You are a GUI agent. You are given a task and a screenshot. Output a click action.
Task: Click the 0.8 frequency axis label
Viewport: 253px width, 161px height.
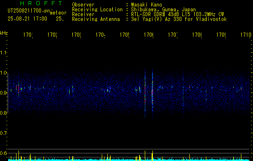[4, 113]
